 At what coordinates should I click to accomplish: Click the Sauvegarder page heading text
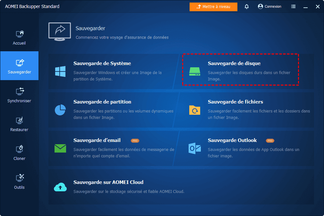pos(90,28)
